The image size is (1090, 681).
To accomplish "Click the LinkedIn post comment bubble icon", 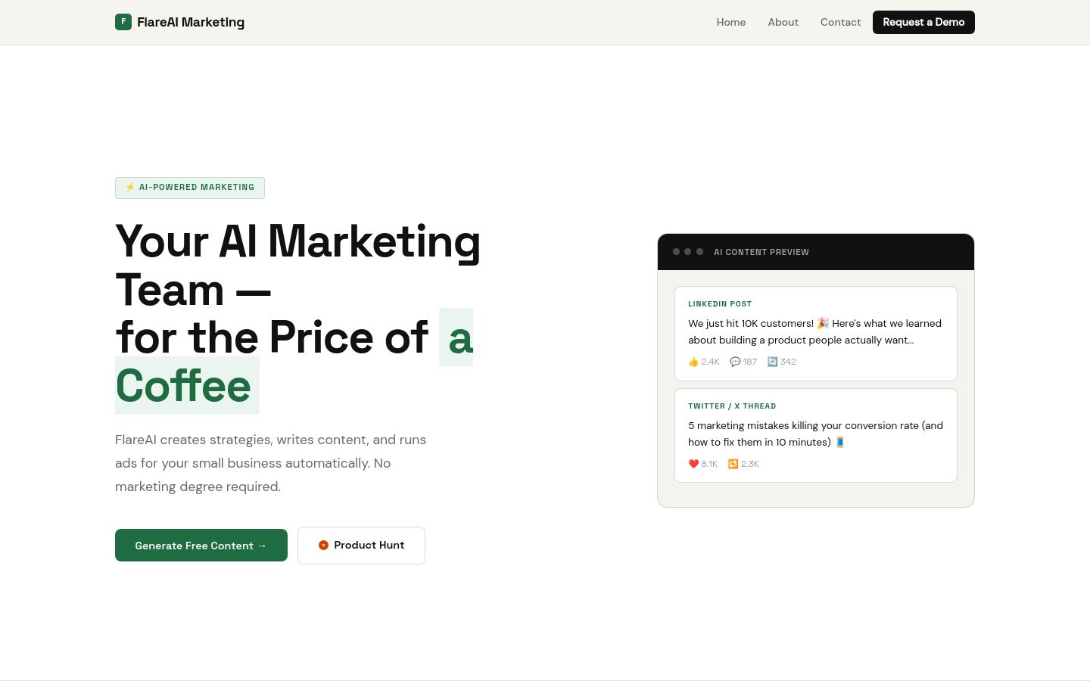I will pos(735,362).
